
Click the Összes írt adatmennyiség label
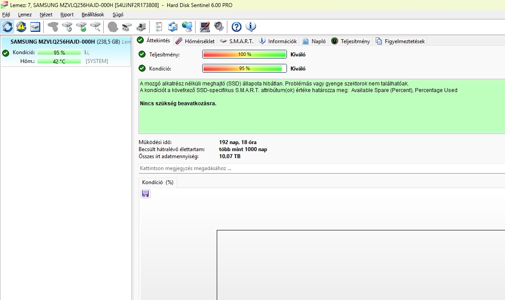(169, 156)
